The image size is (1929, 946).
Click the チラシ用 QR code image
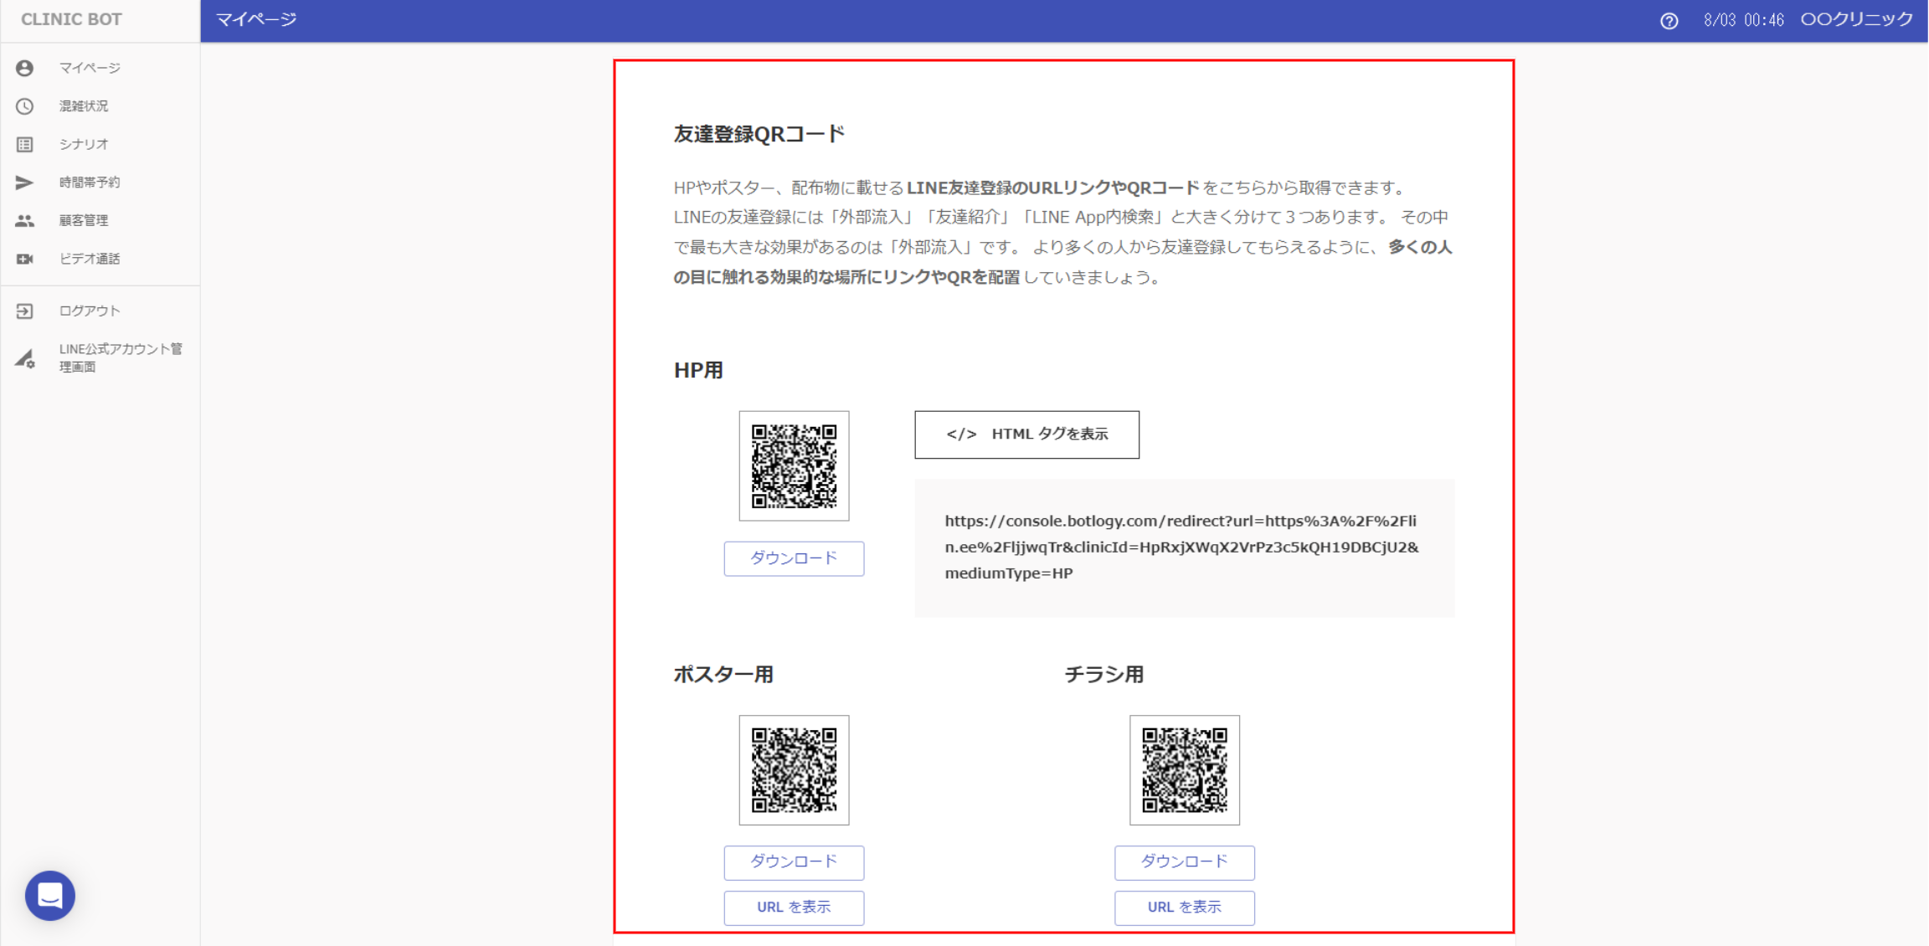click(x=1184, y=770)
